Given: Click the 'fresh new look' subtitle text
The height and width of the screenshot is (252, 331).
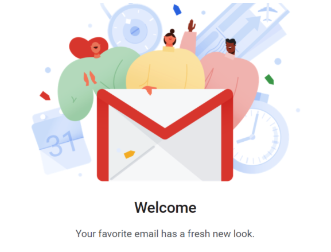Looking at the screenshot, I should pos(165,234).
